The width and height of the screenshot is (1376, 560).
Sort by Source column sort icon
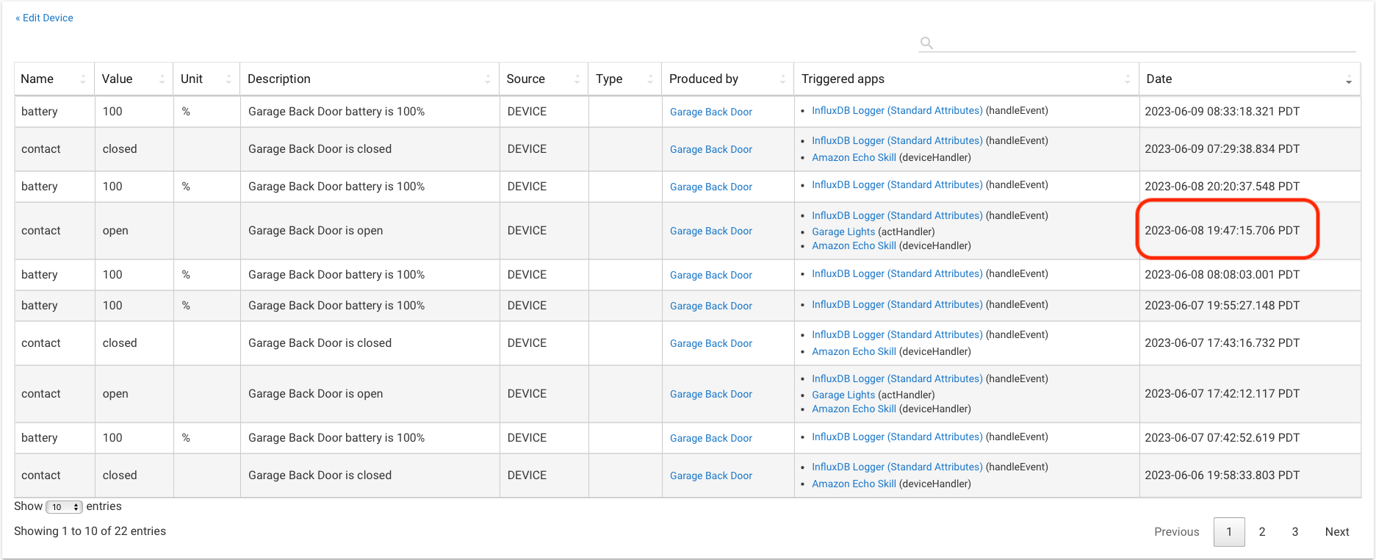click(x=577, y=79)
